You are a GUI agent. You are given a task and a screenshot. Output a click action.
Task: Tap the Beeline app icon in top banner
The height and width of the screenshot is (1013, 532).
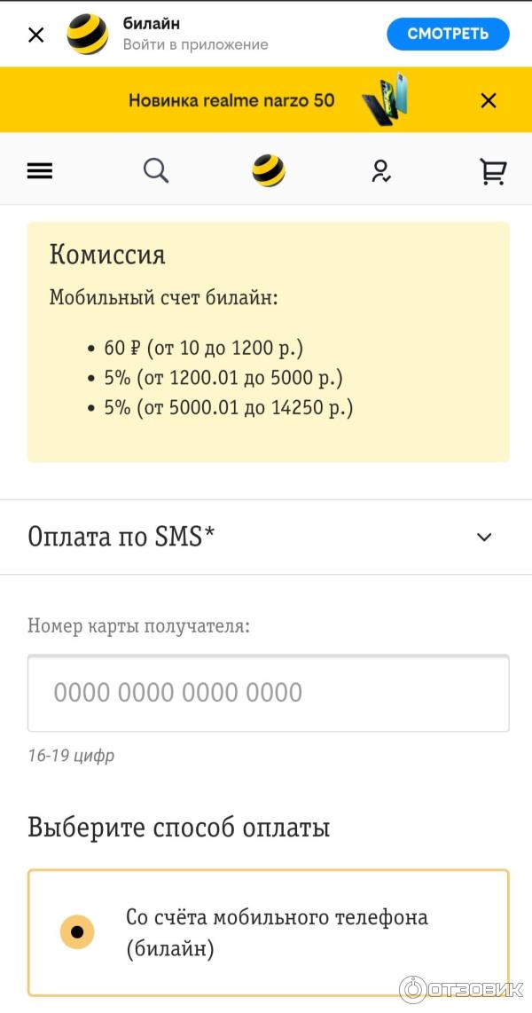tap(88, 35)
